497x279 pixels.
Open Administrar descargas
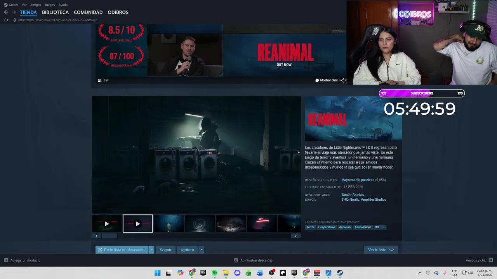point(253,260)
